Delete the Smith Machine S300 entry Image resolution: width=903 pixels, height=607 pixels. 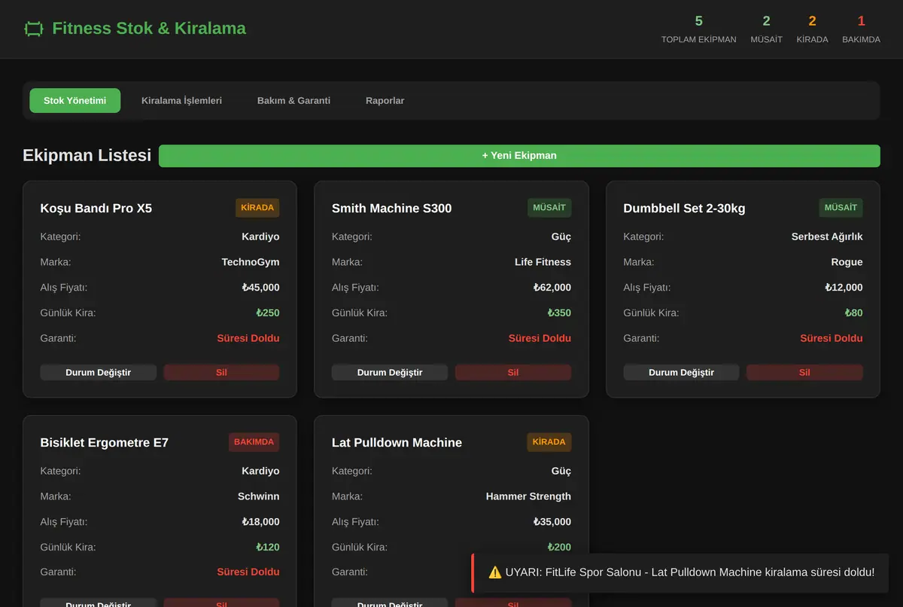pos(513,372)
